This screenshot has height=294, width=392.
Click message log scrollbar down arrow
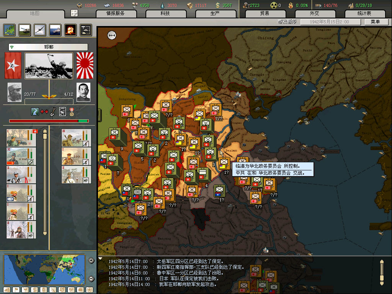click(382, 284)
